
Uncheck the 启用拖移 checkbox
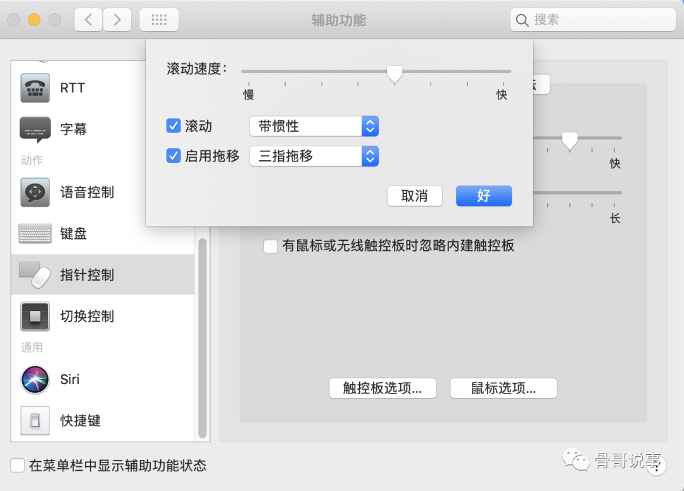pyautogui.click(x=174, y=155)
